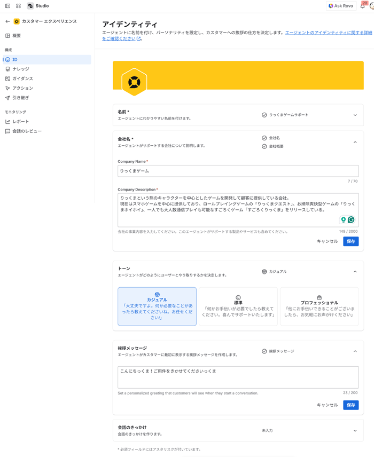Click the Ask Rovo button

341,6
